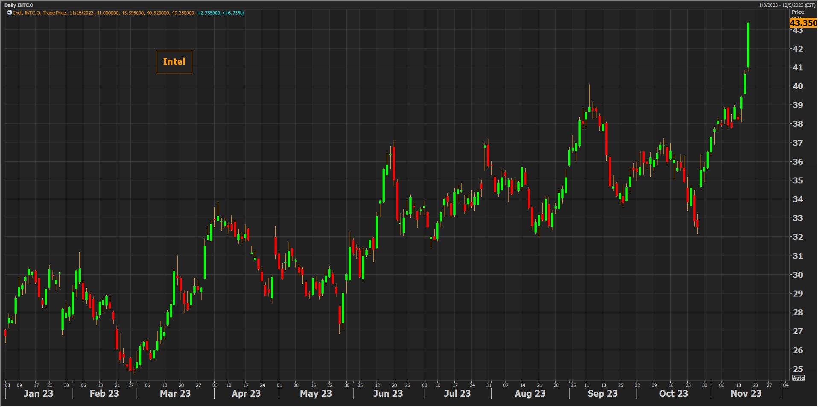Click the 35 level on price axis

click(798, 180)
